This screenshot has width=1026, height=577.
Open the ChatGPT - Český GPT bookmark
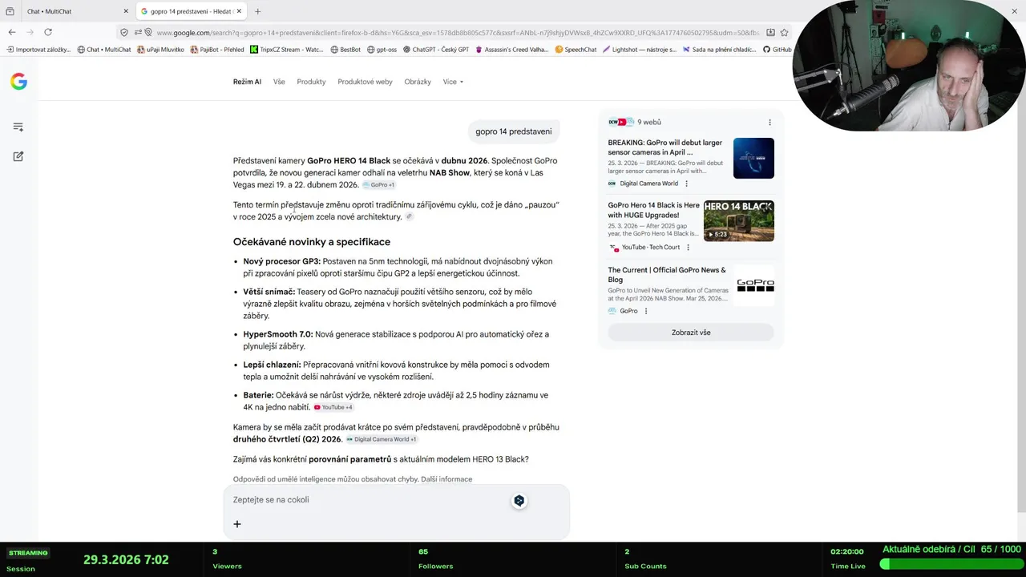tap(434, 50)
